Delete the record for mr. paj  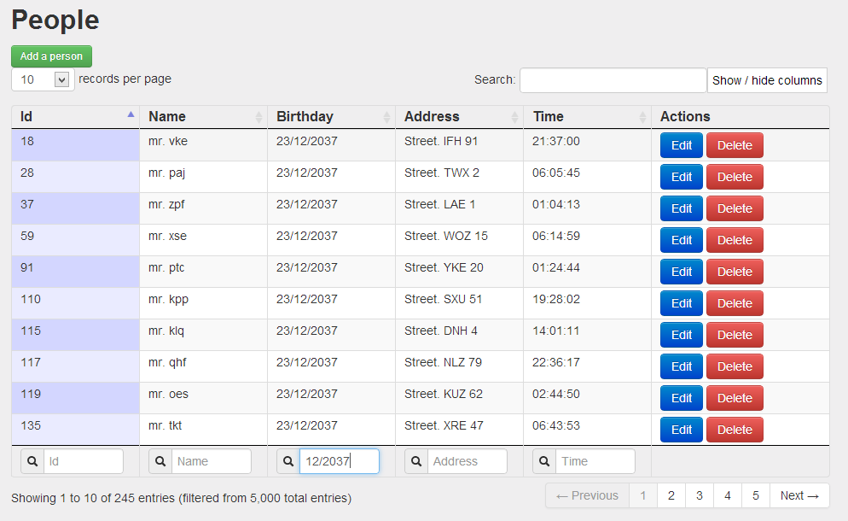pos(735,177)
